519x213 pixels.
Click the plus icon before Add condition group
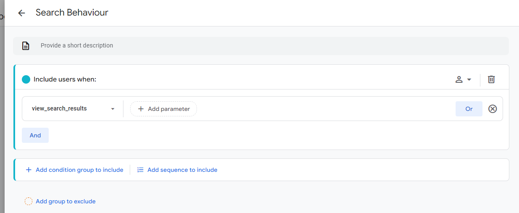[x=29, y=170]
